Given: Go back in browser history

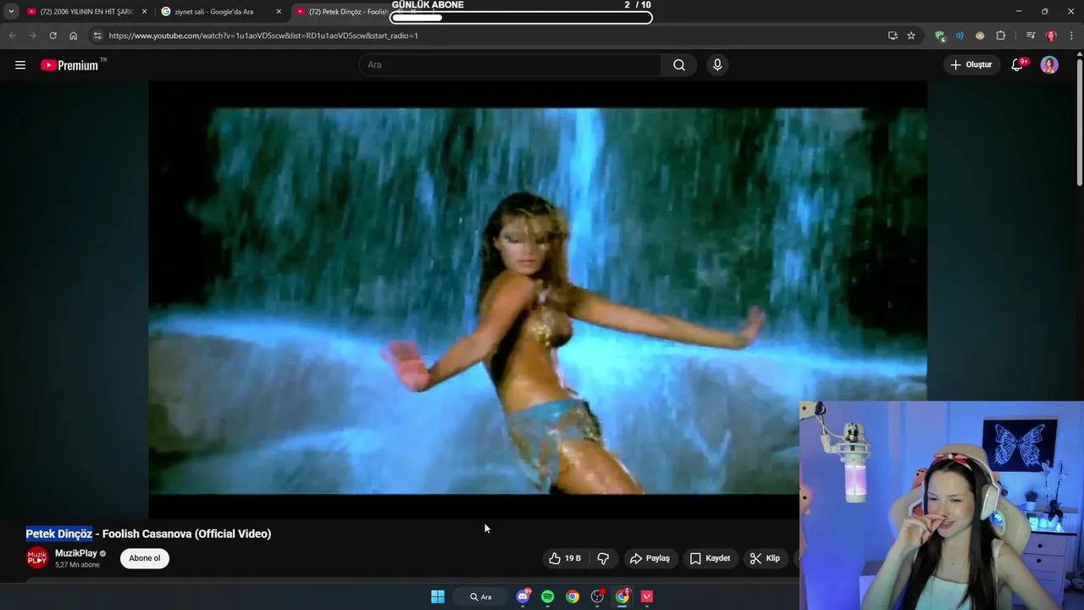Looking at the screenshot, I should 12,36.
